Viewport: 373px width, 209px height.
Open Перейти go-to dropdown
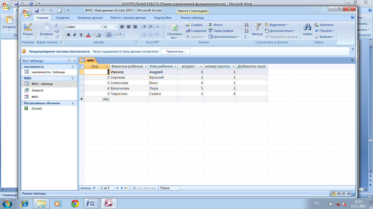[325, 31]
